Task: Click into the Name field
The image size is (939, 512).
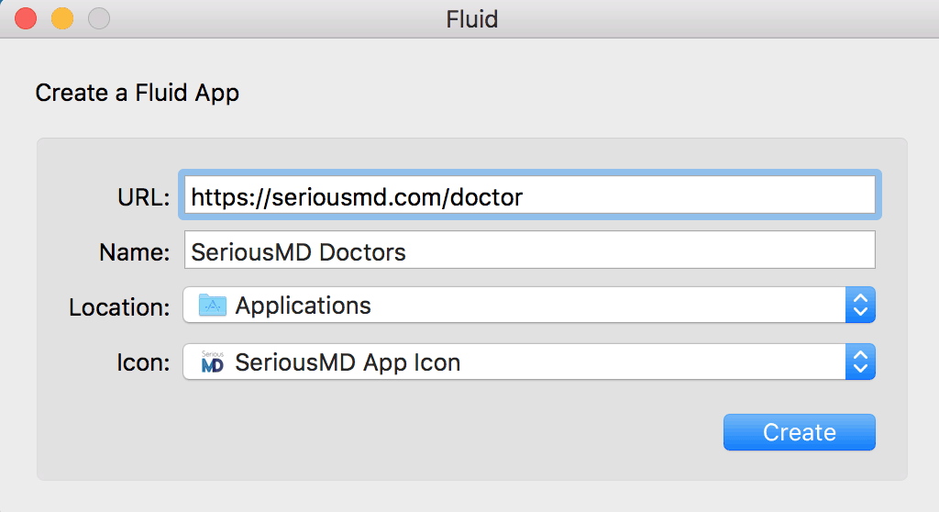Action: coord(529,250)
